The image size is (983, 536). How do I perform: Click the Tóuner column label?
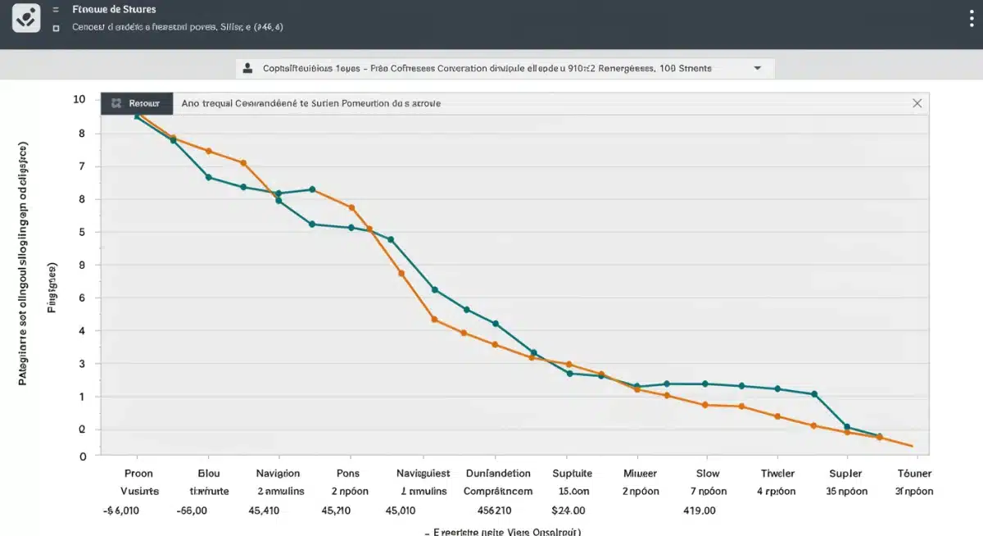(x=913, y=473)
